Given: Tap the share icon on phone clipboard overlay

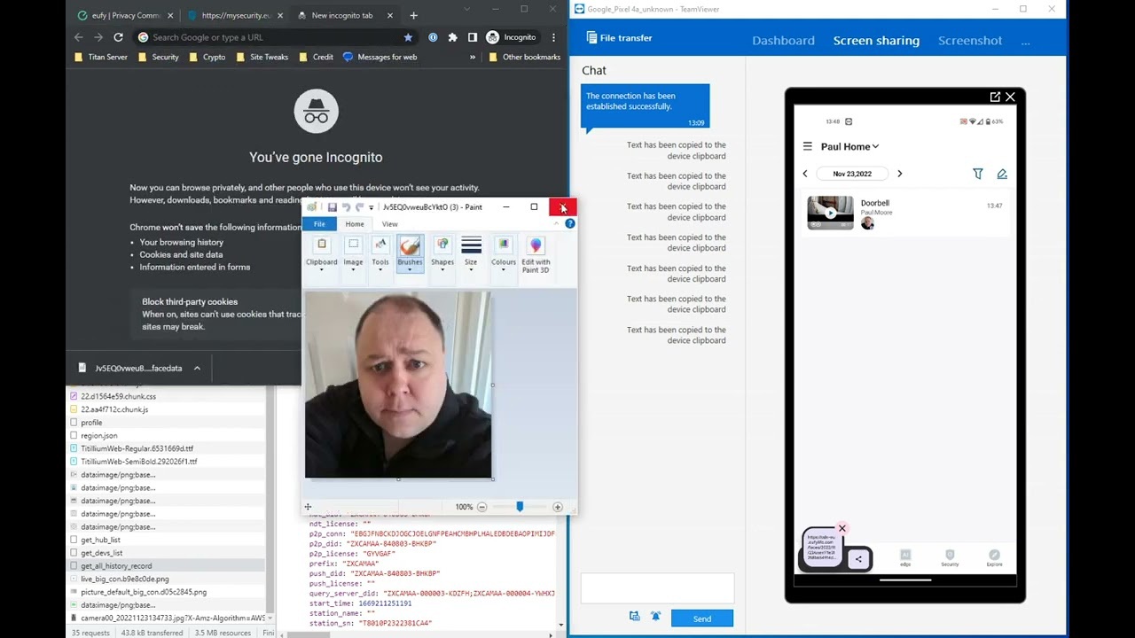Looking at the screenshot, I should [858, 559].
